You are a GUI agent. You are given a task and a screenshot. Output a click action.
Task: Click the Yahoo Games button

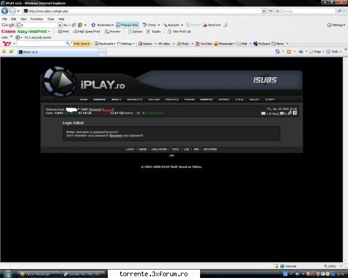146,44
